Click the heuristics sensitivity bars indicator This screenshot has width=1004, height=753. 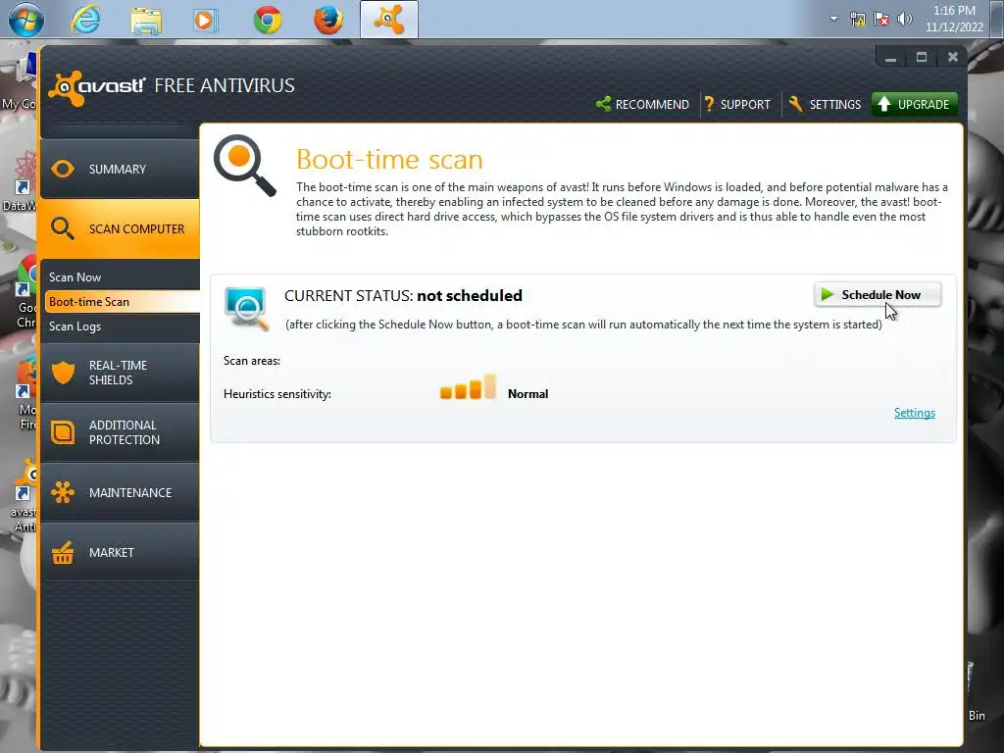468,387
